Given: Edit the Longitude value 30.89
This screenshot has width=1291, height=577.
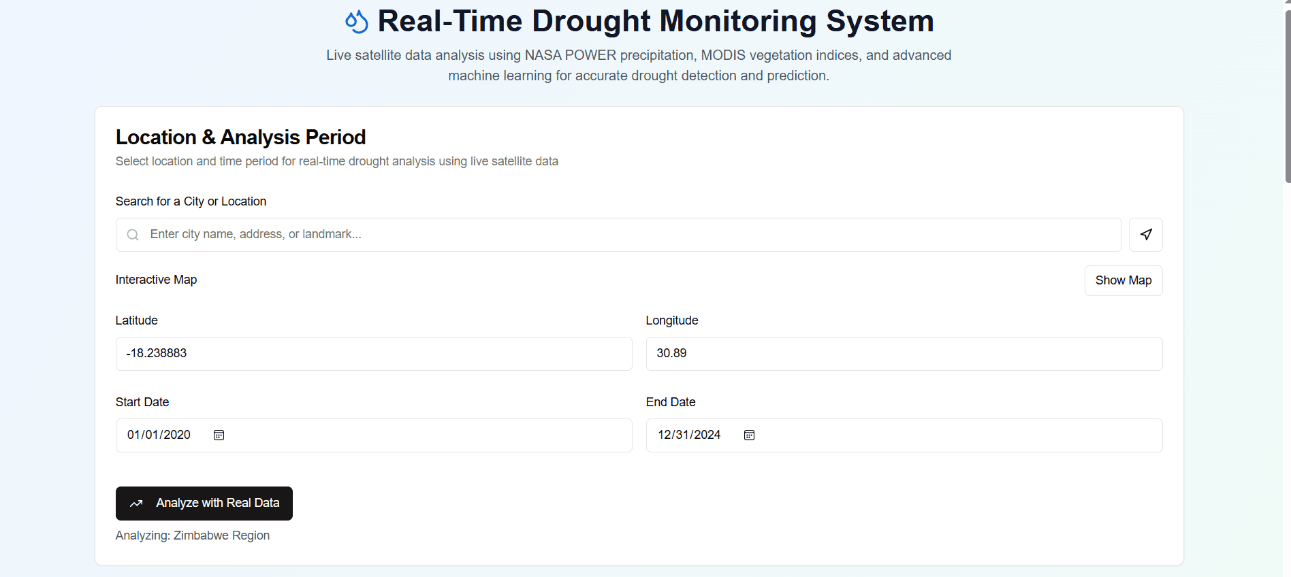Looking at the screenshot, I should point(904,354).
